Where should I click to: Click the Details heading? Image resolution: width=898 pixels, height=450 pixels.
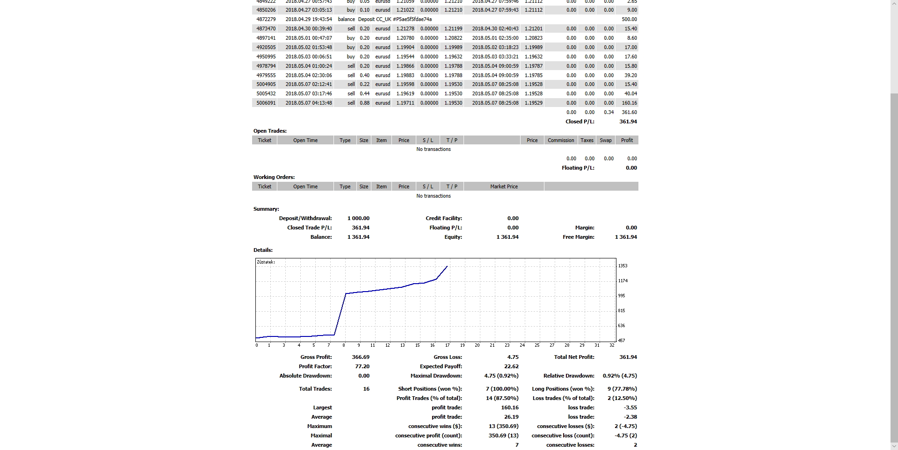point(263,250)
